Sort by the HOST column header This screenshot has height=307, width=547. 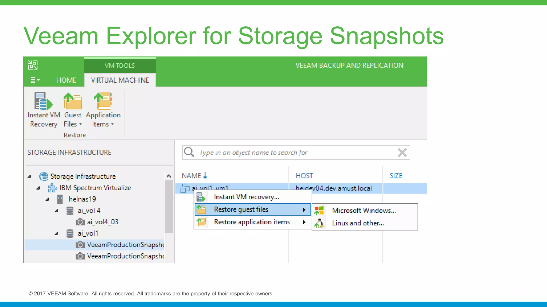coord(304,176)
